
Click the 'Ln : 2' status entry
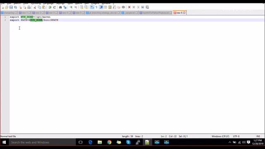click(x=164, y=136)
